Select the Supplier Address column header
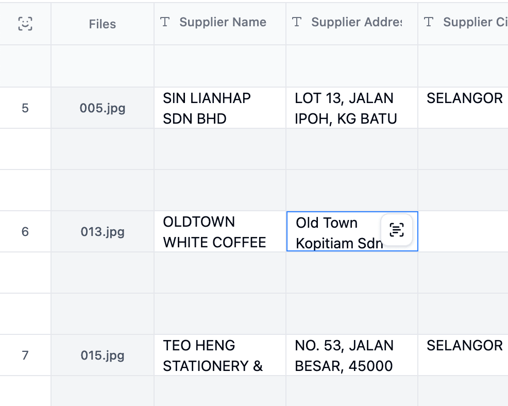Screen dimensions: 508x406 (x=352, y=24)
